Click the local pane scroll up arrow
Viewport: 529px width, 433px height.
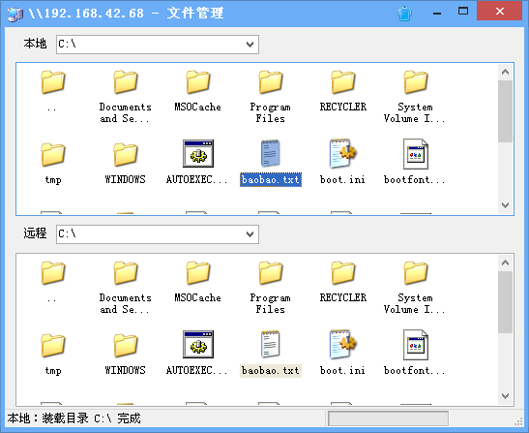click(x=505, y=72)
